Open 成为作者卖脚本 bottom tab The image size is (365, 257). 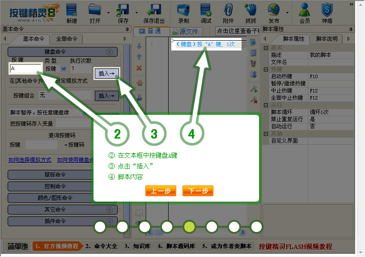click(227, 246)
